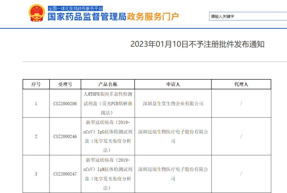Open the 国家药品监督管理局政务服务门户 title link

113,17
